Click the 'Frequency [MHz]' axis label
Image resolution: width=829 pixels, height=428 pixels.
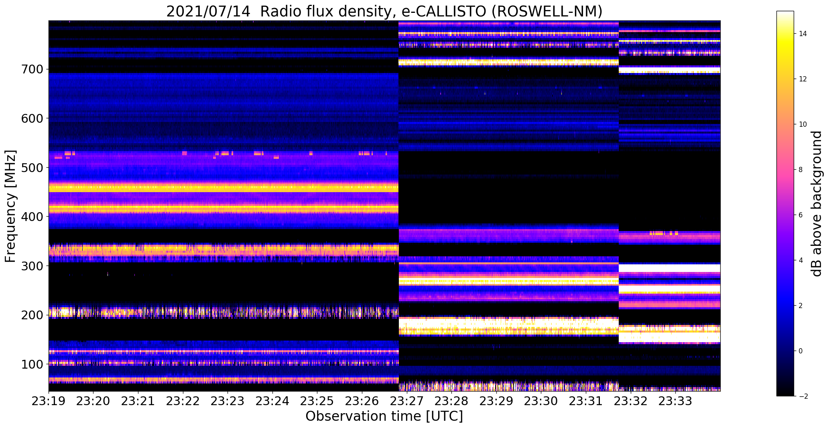[x=10, y=206]
